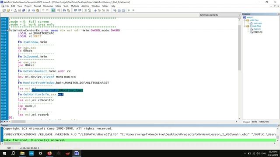
Task: Open the Make menu
Action: pos(58,6)
